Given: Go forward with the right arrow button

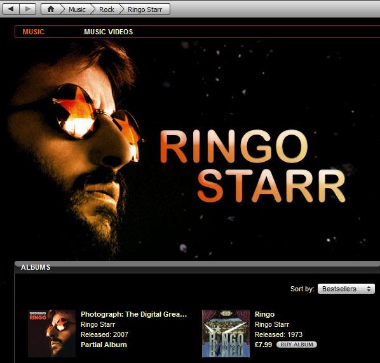Looking at the screenshot, I should 27,9.
